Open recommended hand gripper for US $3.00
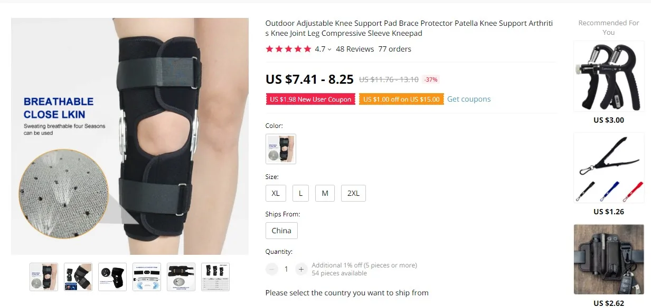Viewport: 651px width, 308px height. point(609,76)
